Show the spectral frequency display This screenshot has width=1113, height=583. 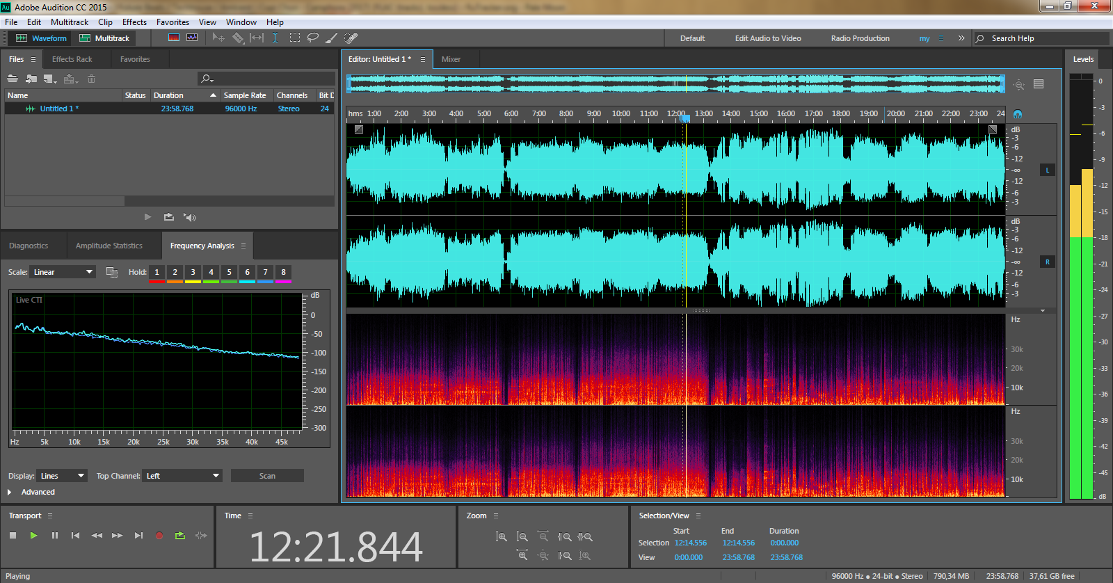click(174, 38)
